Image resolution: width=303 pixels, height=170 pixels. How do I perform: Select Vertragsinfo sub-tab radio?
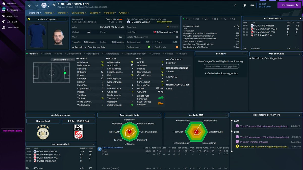tap(91, 54)
